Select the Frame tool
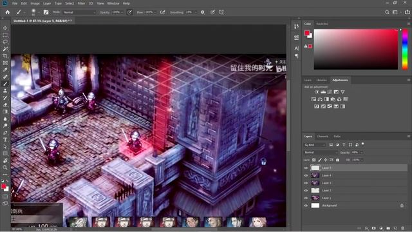 (5, 63)
